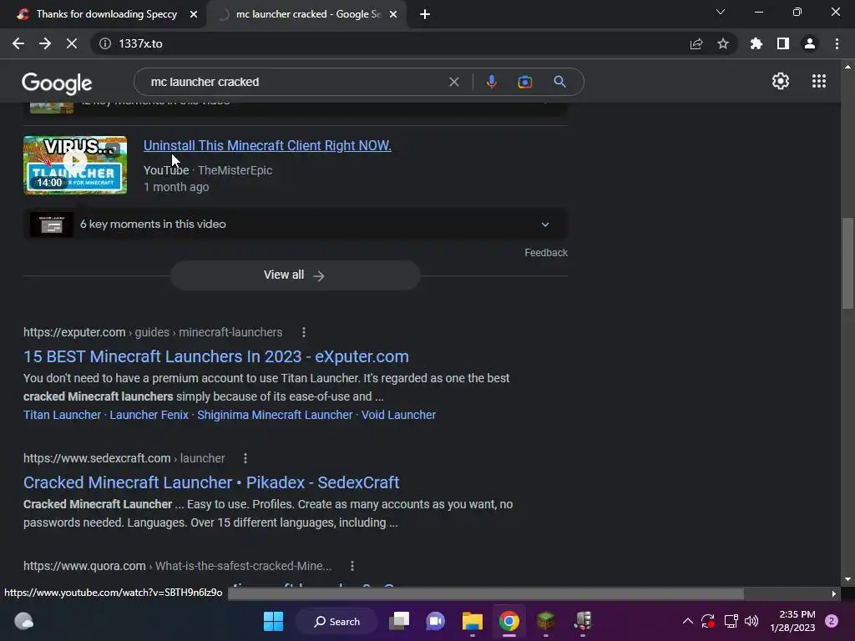855x641 pixels.
Task: Open network icon in system tray
Action: coord(731,621)
